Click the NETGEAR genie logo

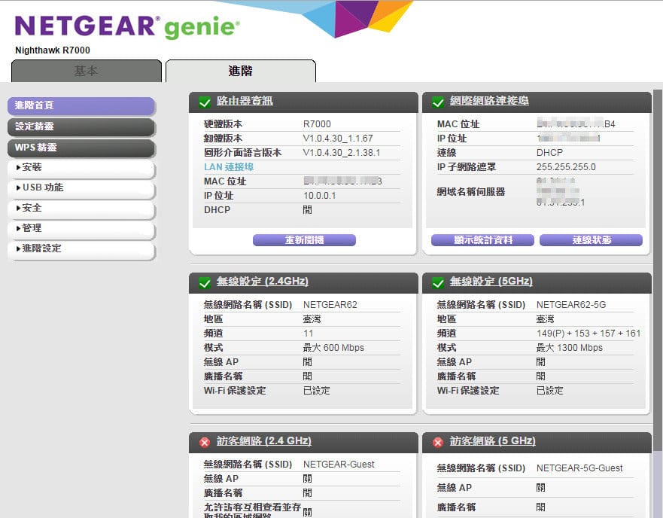click(127, 26)
